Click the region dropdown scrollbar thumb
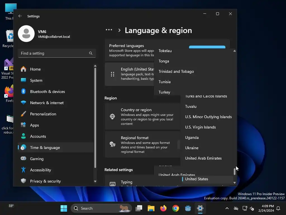The width and height of the screenshot is (286, 215). coord(235,172)
